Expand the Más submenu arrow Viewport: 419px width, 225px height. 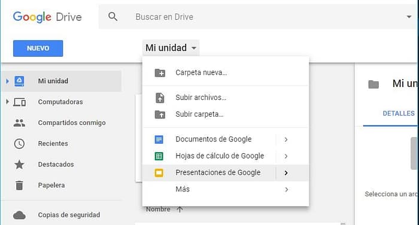coord(286,190)
